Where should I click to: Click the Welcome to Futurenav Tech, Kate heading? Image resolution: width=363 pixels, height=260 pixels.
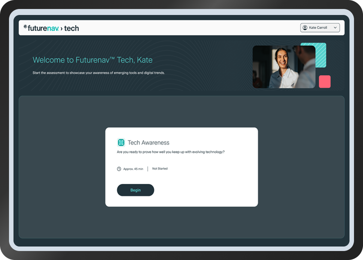click(x=93, y=60)
